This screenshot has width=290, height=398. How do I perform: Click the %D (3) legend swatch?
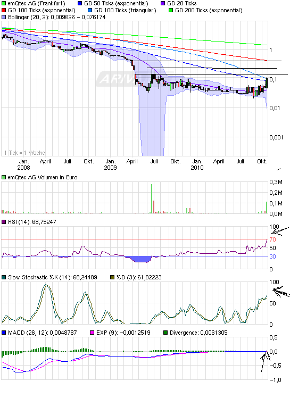point(112,277)
